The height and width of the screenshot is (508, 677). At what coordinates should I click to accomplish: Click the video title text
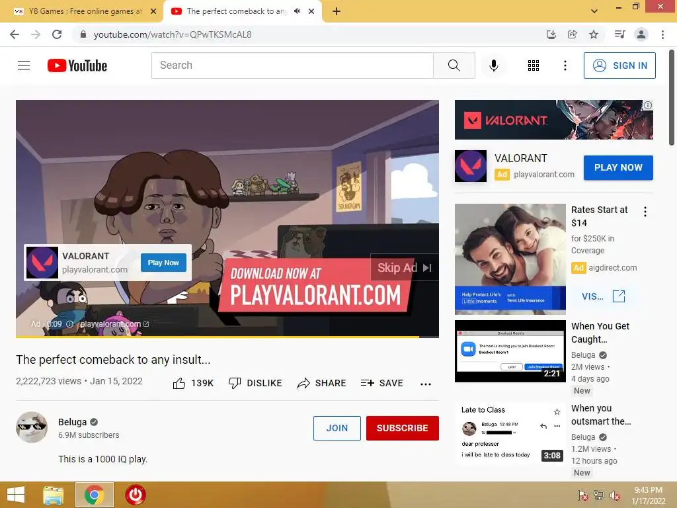[113, 359]
